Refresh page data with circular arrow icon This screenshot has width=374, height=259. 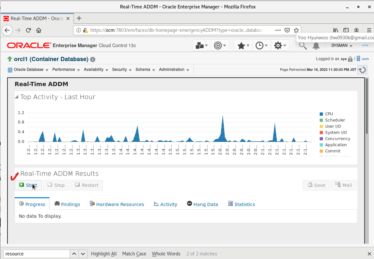[362, 70]
